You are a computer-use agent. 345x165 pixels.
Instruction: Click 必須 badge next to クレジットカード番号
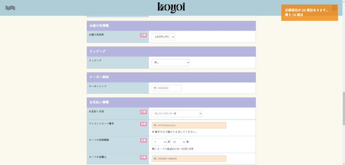(x=143, y=124)
